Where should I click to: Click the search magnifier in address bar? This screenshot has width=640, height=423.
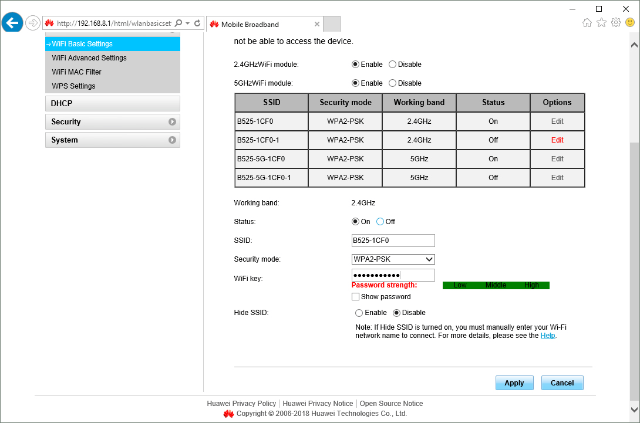(x=178, y=23)
